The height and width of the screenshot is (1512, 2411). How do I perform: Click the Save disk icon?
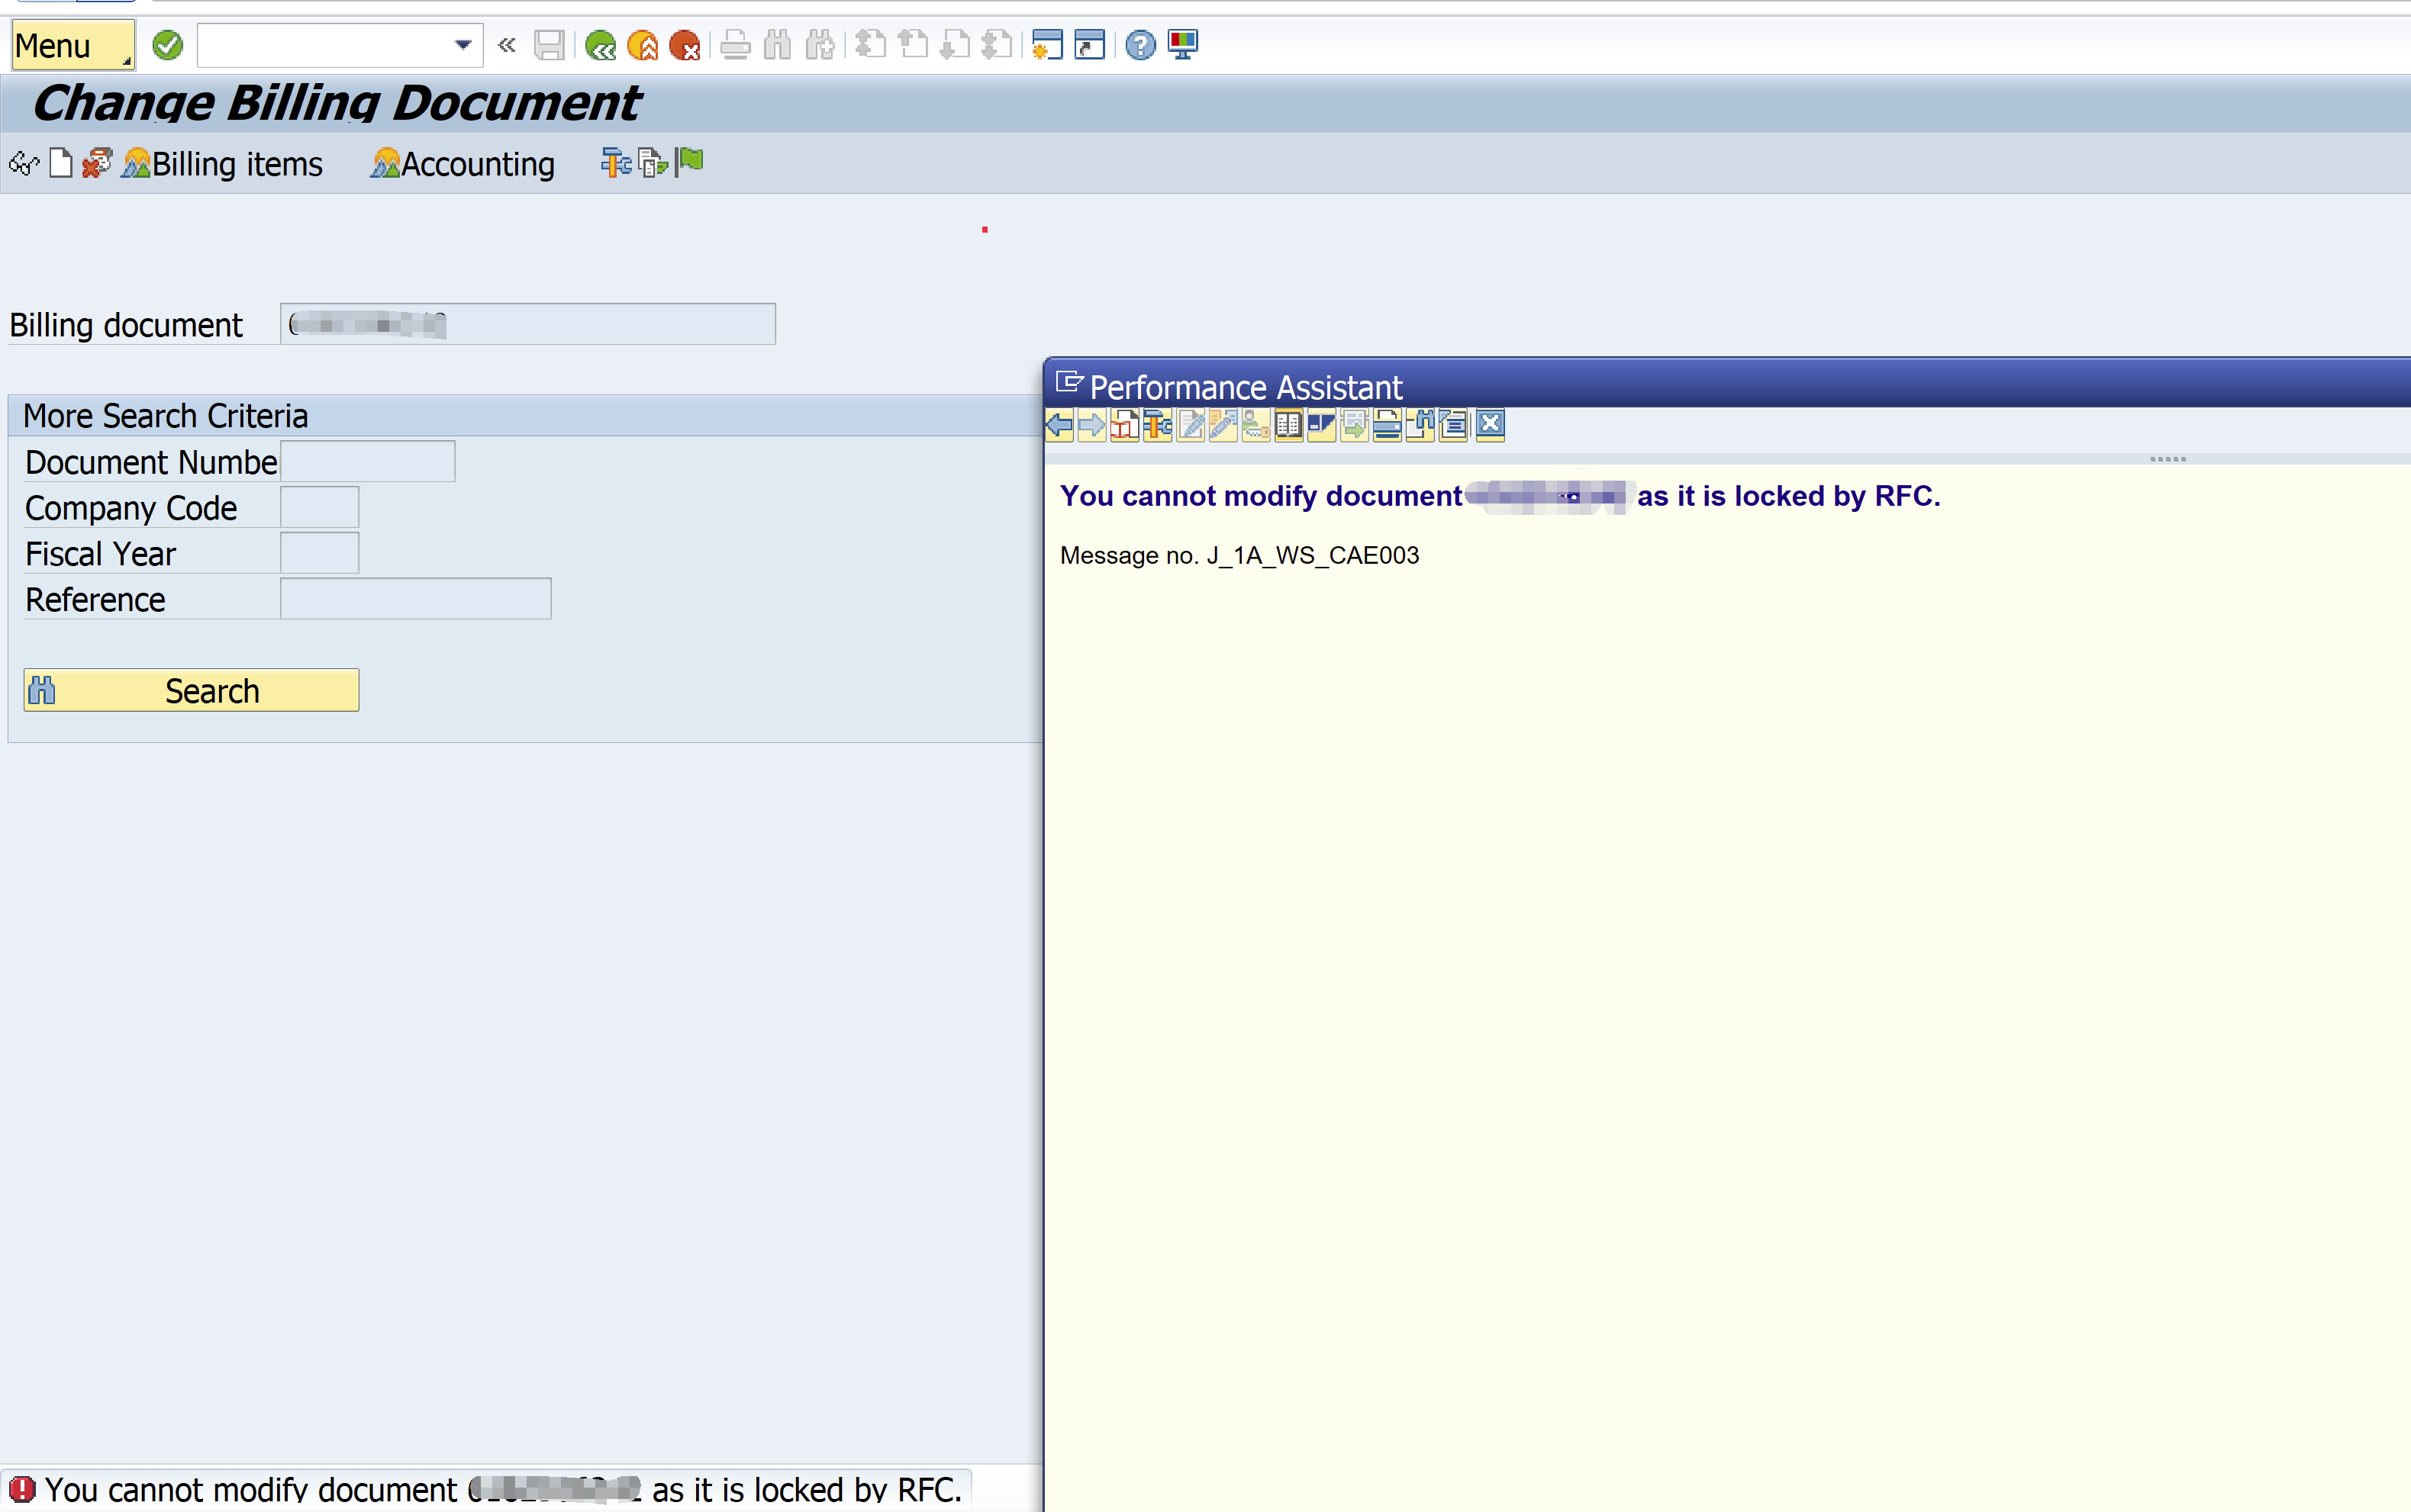(550, 45)
